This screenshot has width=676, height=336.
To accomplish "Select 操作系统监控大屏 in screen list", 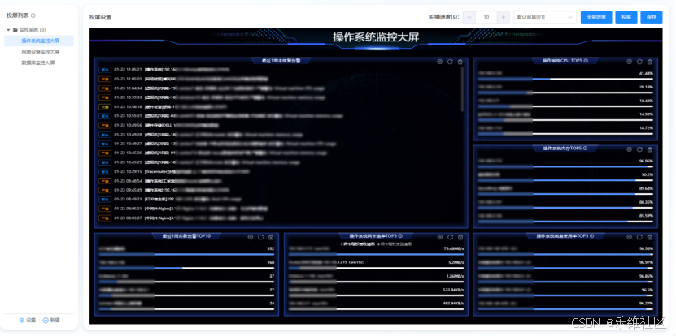I will (39, 41).
